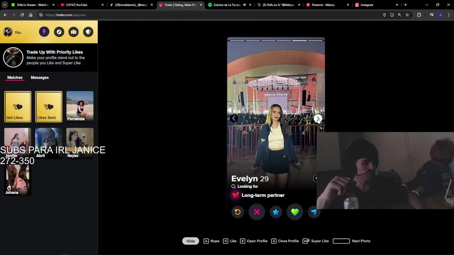This screenshot has height=255, width=454.
Task: Open match thumbnail Reyes
Action: [x=80, y=143]
